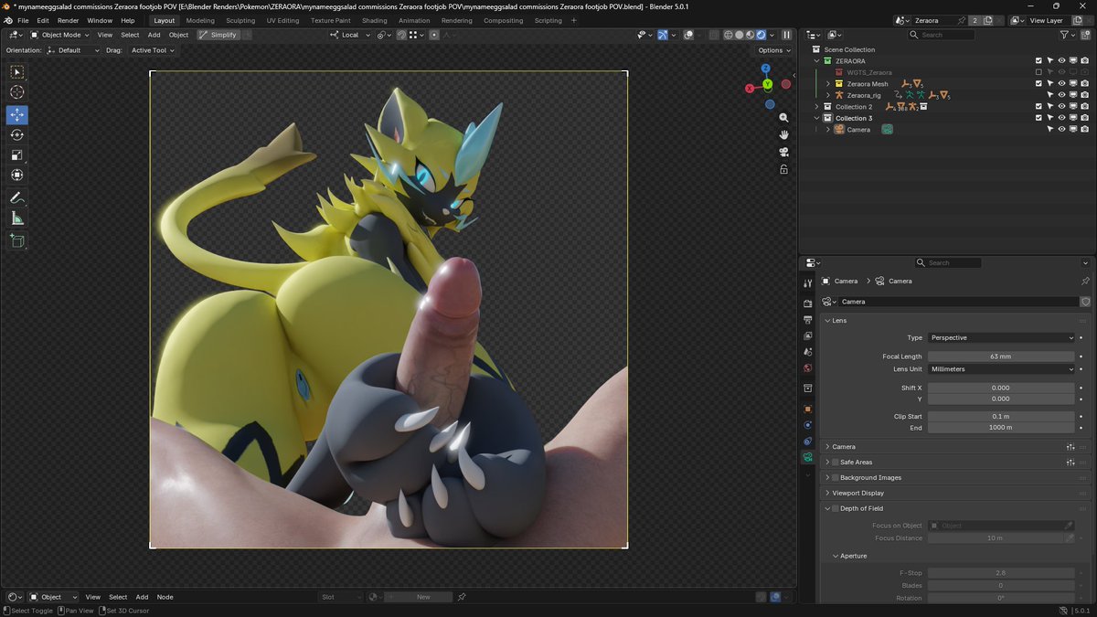Enable the Background Images checkbox
Image resolution: width=1097 pixels, height=617 pixels.
(835, 478)
